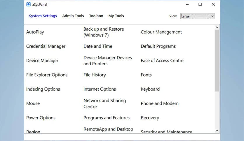
Task: Open Internet Options
Action: coord(100,89)
